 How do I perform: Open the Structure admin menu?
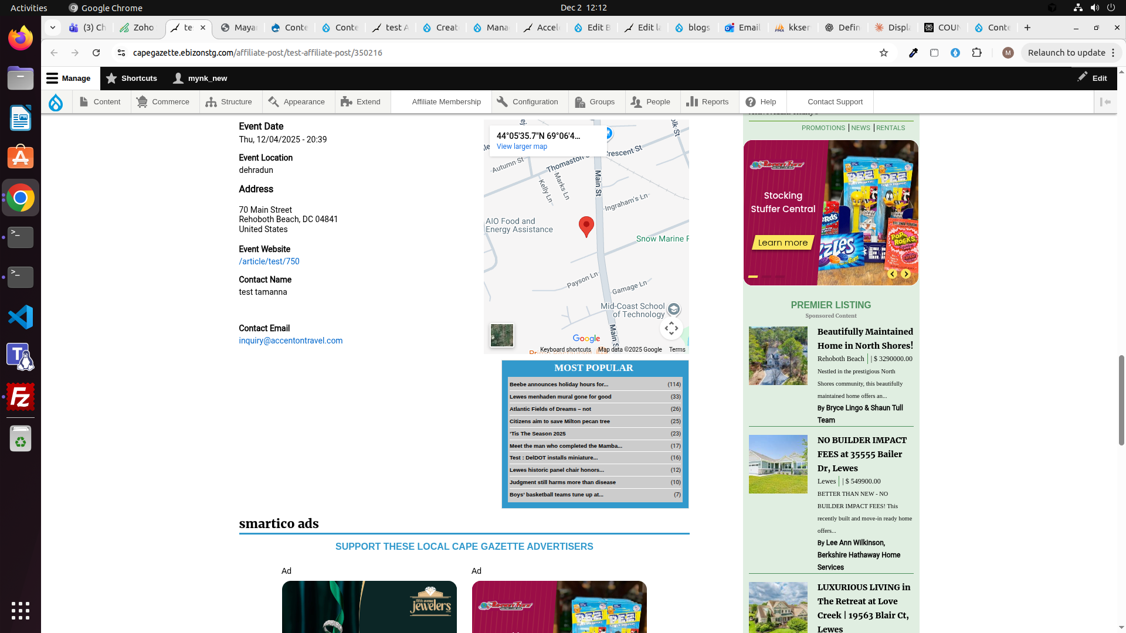click(229, 102)
